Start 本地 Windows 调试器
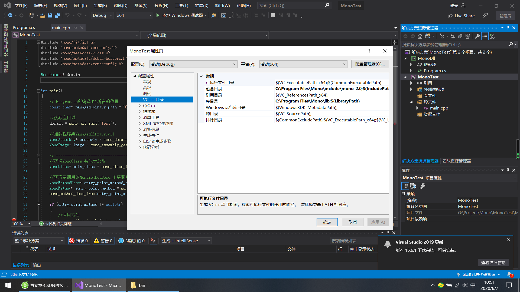Image resolution: width=520 pixels, height=292 pixels. (180, 15)
